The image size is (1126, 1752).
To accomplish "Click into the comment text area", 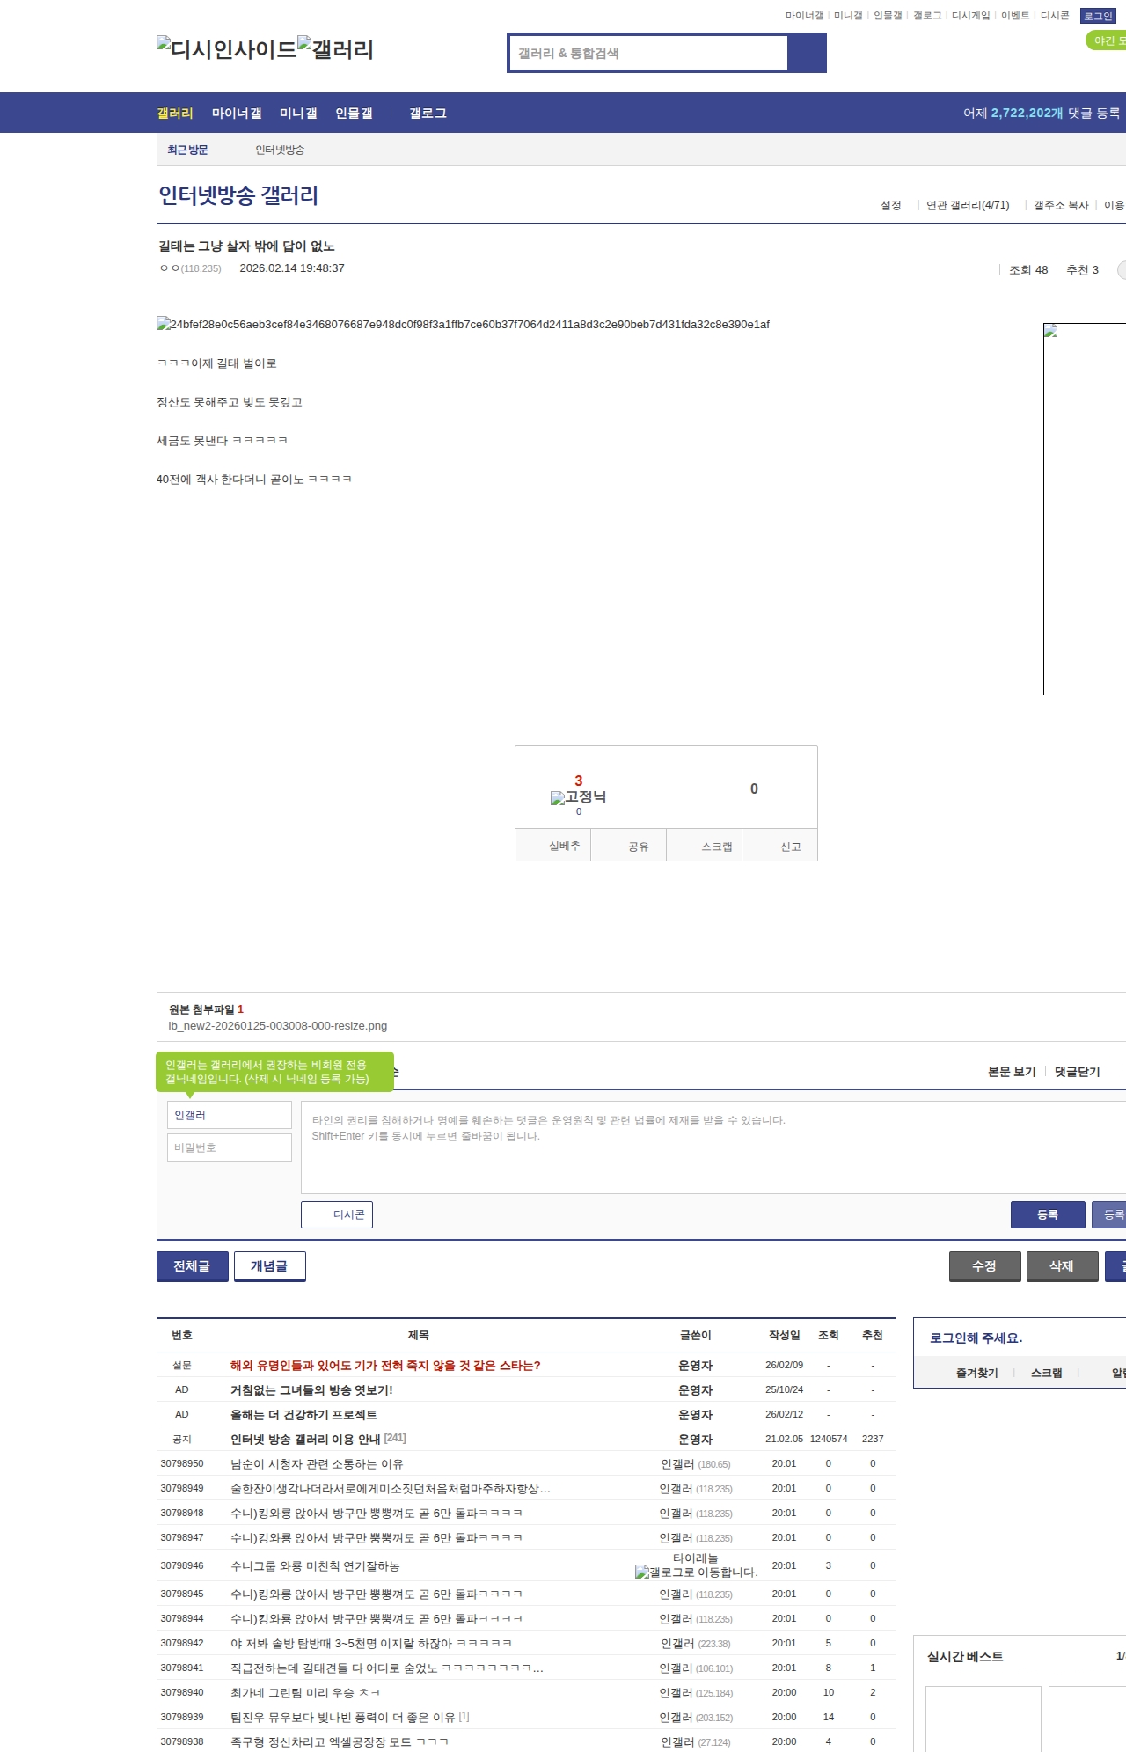I will (713, 1147).
